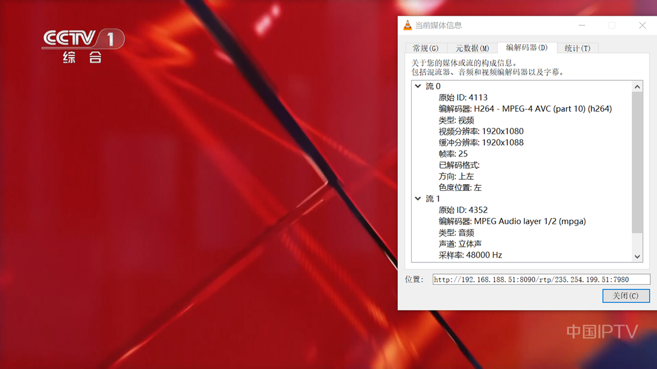Open the 元数据(M) tab
The width and height of the screenshot is (657, 369).
point(472,48)
